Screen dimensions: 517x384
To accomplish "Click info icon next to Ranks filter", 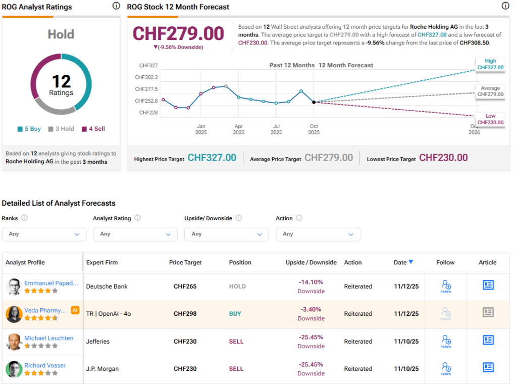I will [24, 218].
